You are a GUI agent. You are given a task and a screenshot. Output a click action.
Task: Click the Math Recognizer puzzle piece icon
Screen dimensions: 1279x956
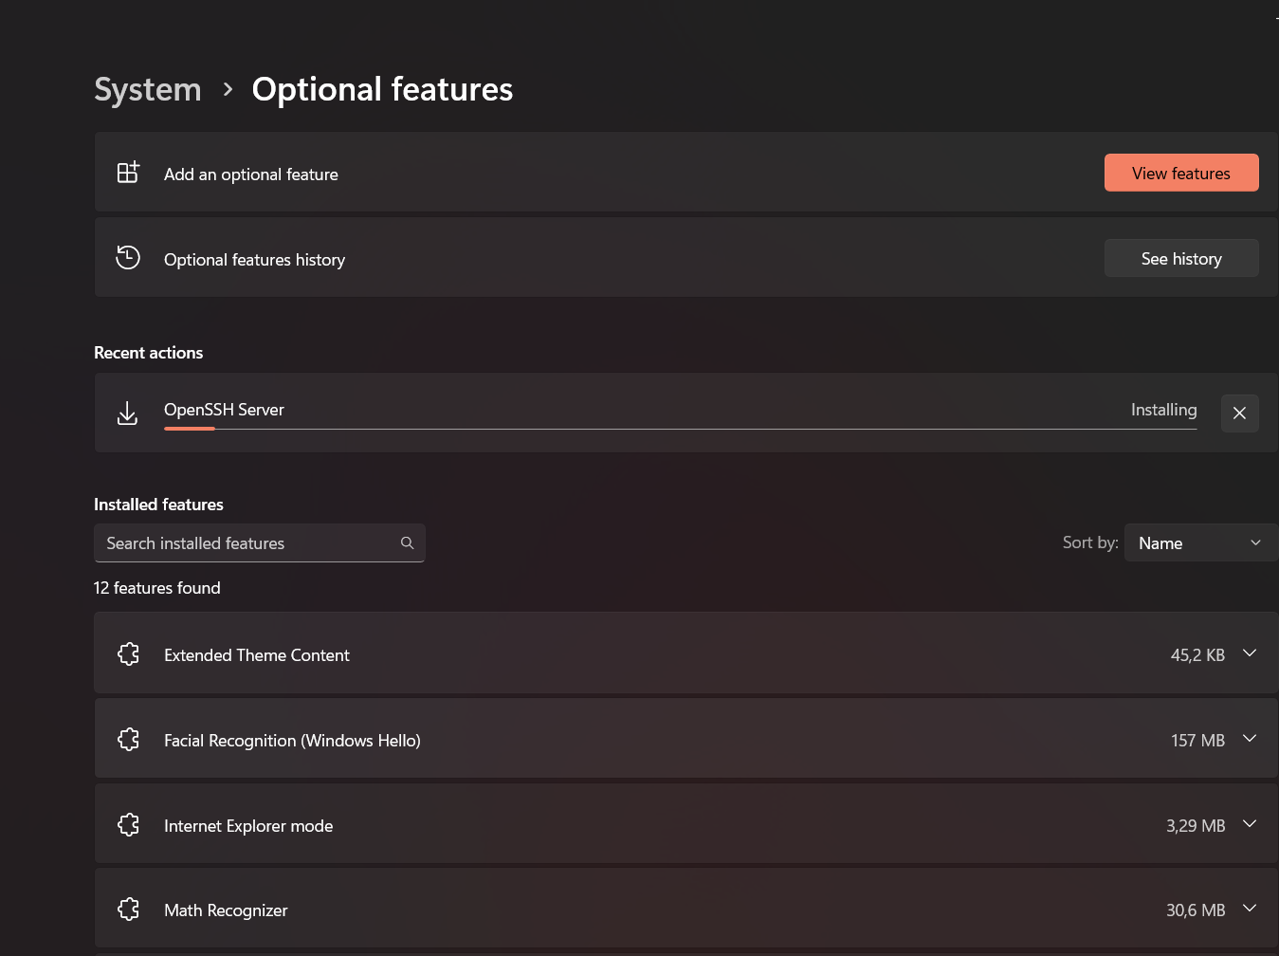click(x=128, y=910)
